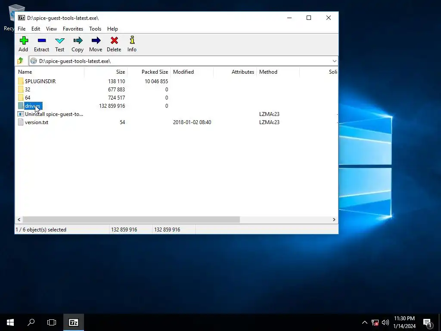Open the Help menu
The image size is (441, 331).
click(x=112, y=29)
